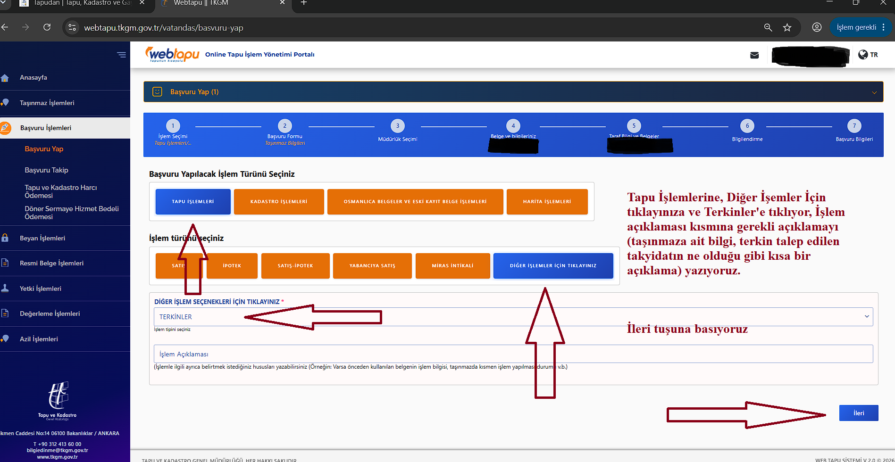Select HARİTA İŞLEMLERİ button
Viewport: 895px width, 462px height.
pos(547,202)
